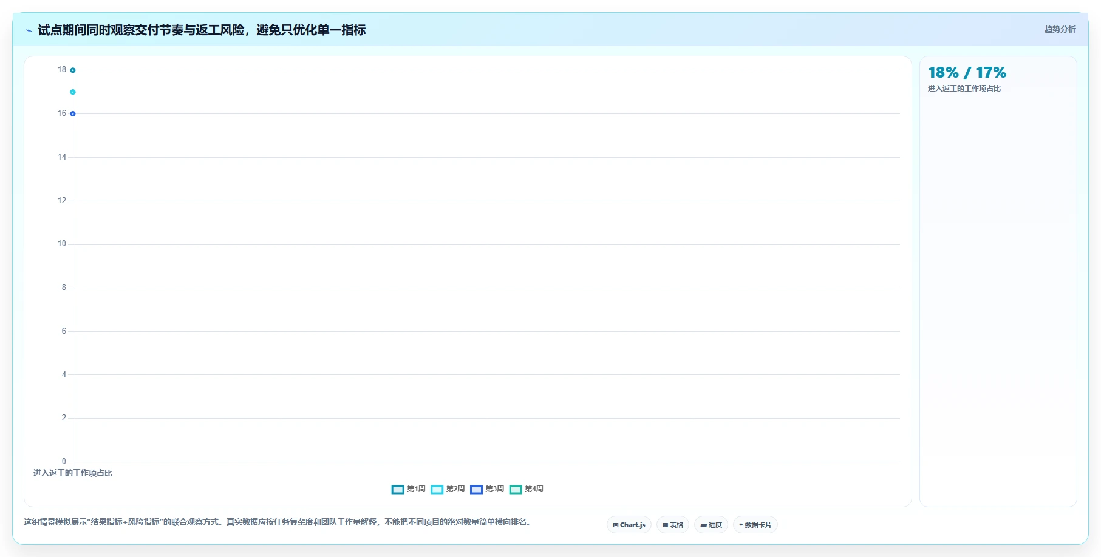
Task: Click the data point at value 17
Action: click(x=73, y=92)
